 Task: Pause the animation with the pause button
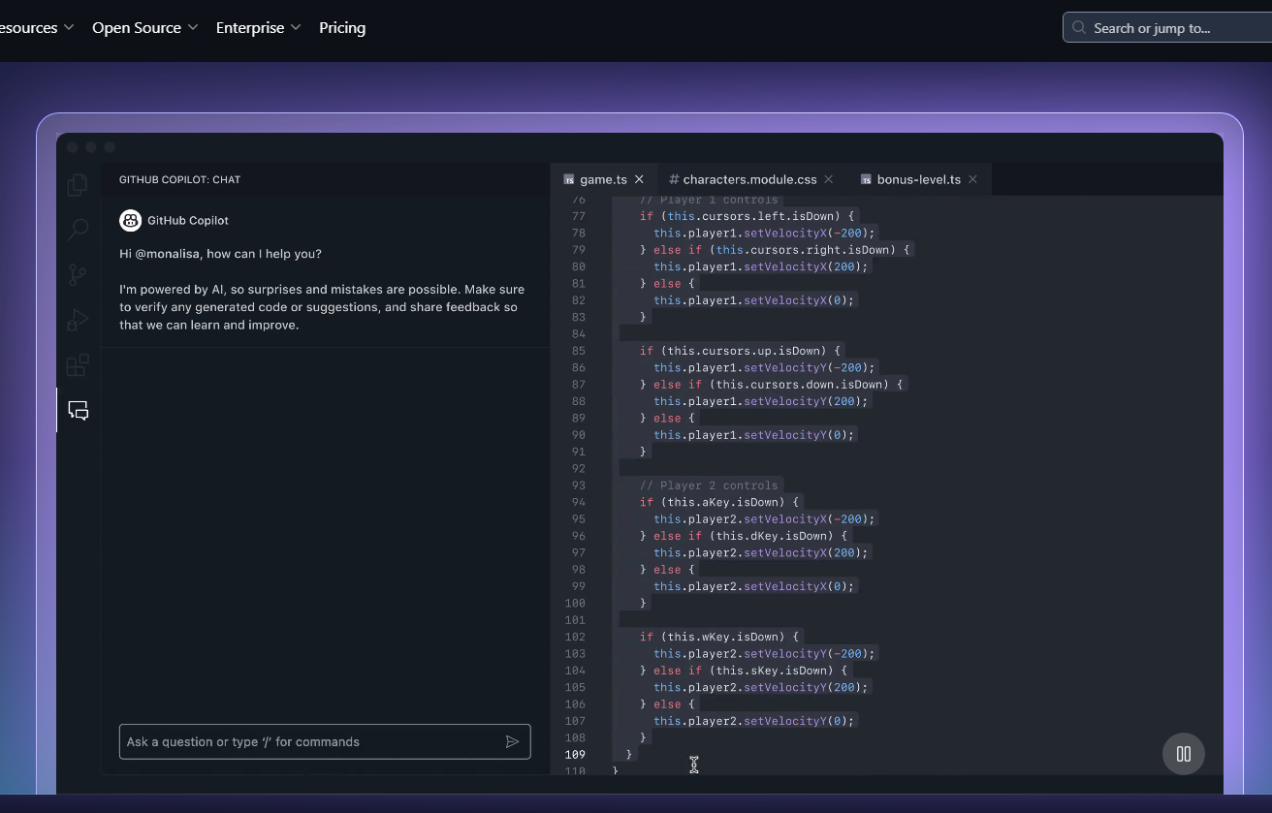point(1184,754)
